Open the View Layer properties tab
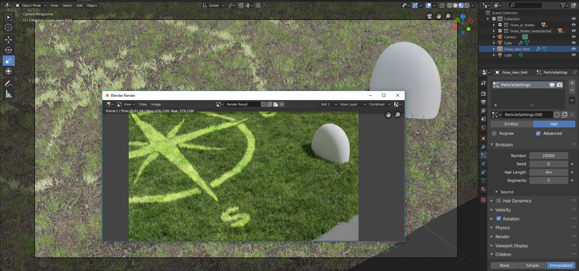 483,110
